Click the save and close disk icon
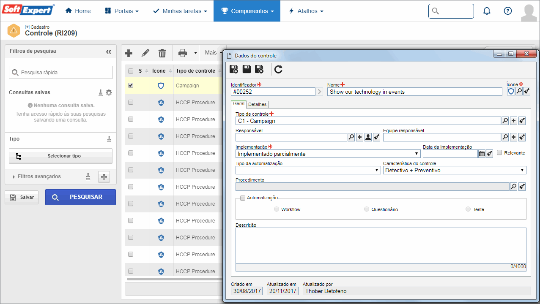This screenshot has height=304, width=540. pos(259,69)
